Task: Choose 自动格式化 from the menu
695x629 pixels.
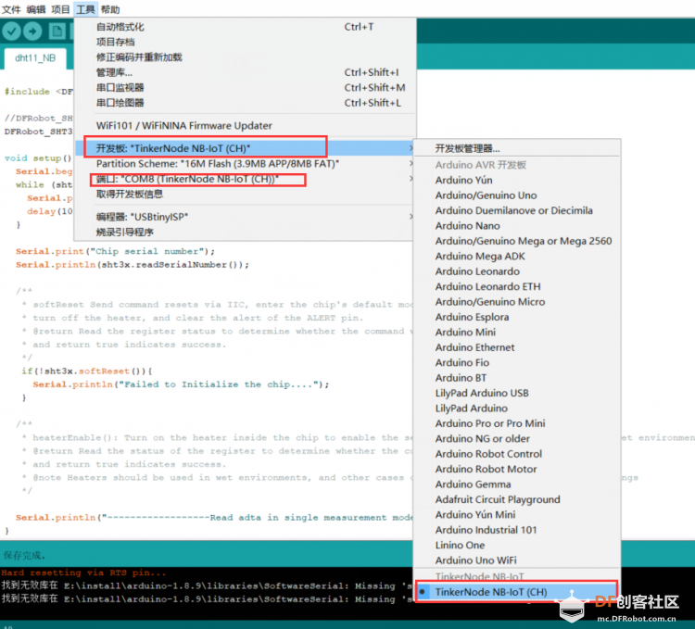Action: pyautogui.click(x=246, y=27)
